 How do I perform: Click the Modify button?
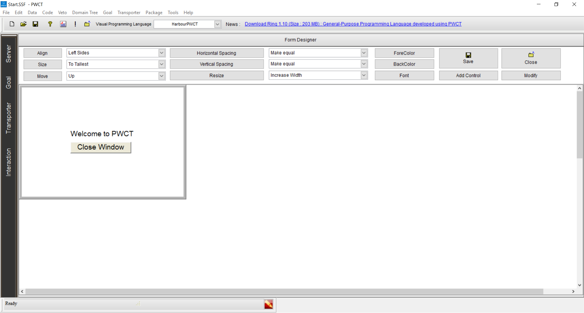(531, 76)
